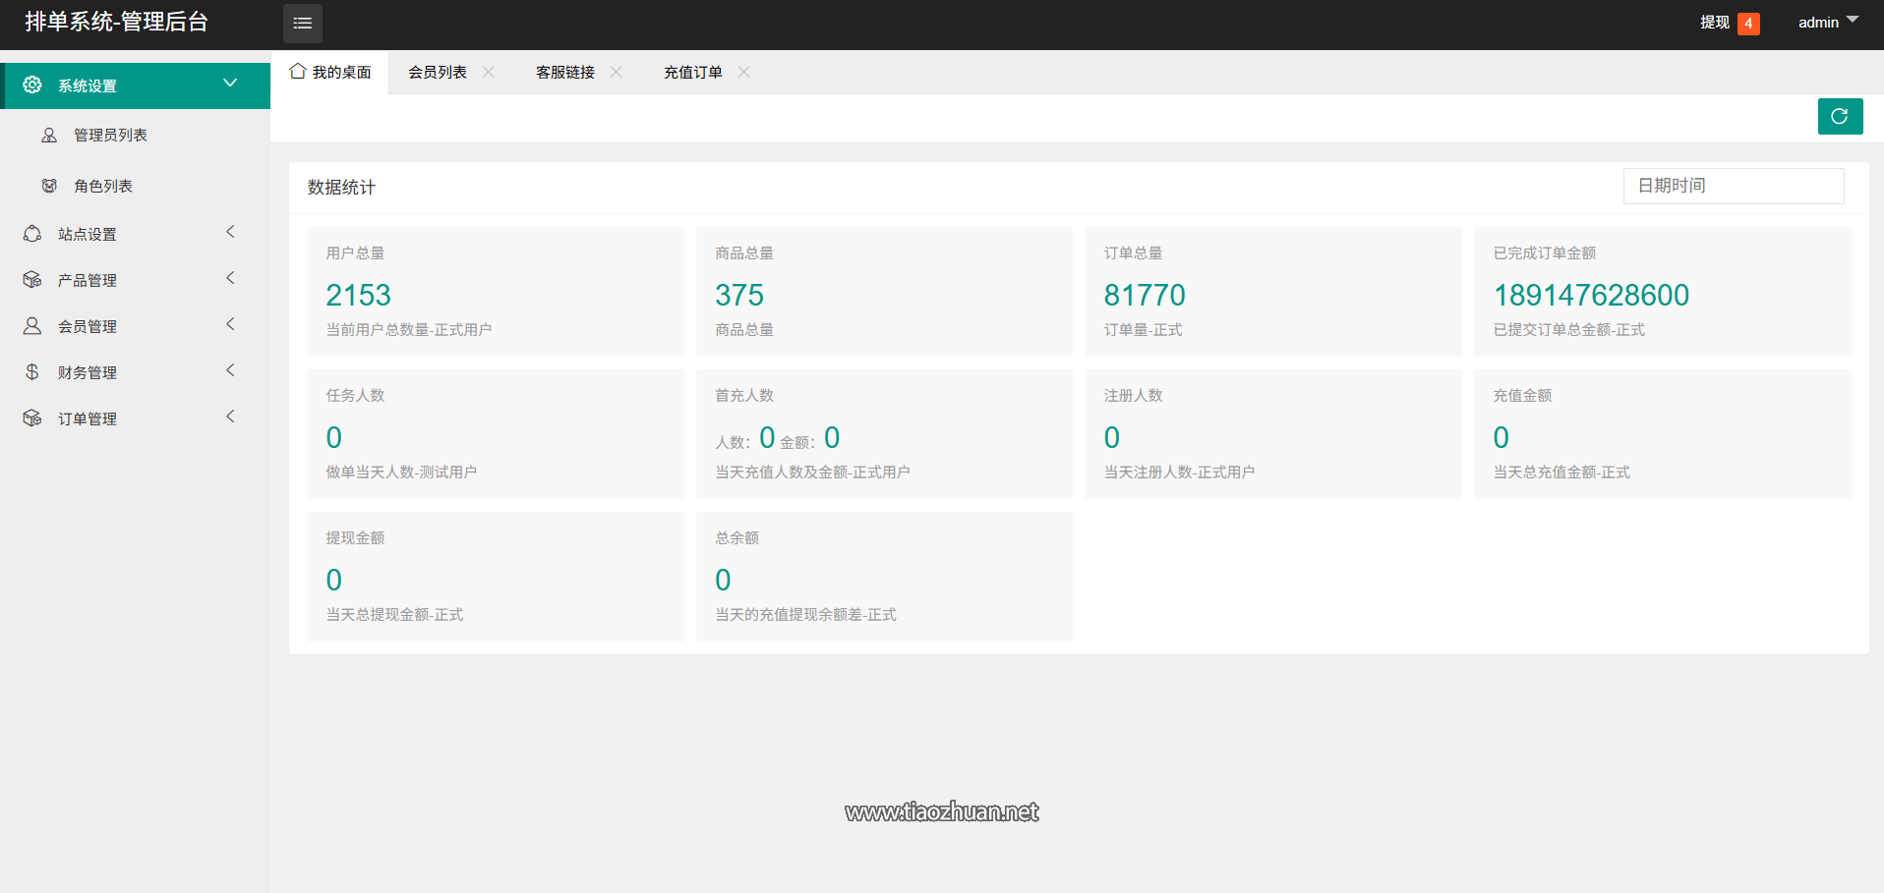
Task: Select the cloud icon beside 站点设置
Action: coord(31,233)
